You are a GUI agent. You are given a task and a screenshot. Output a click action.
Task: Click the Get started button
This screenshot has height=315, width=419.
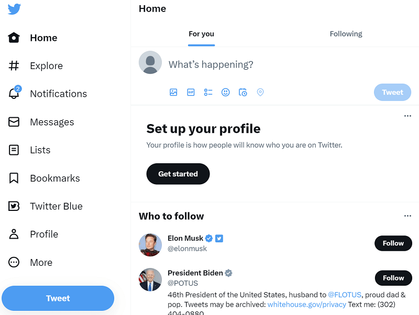(x=178, y=174)
